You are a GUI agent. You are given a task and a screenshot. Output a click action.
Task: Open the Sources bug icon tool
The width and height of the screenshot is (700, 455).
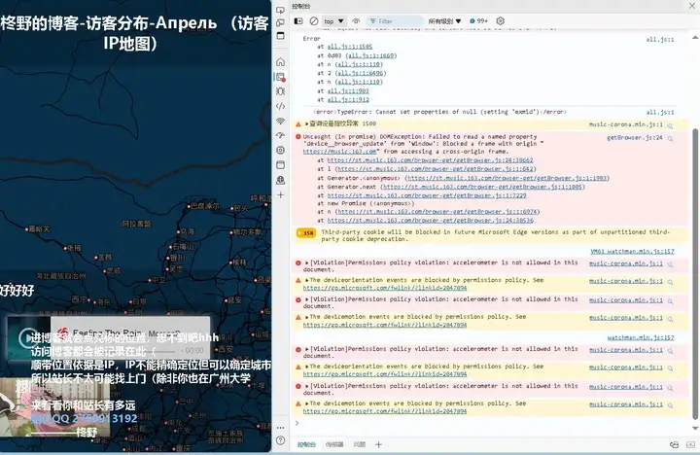click(x=280, y=91)
